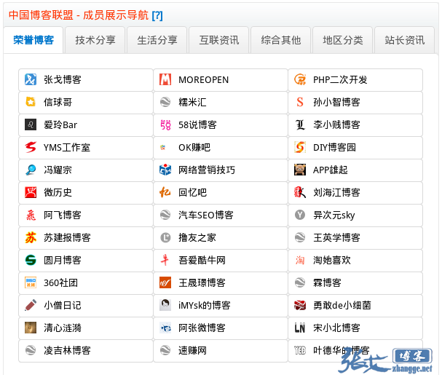Image resolution: width=442 pixels, height=380 pixels.
Task: Click the green S icon beside 圆月博客
Action: 31,260
